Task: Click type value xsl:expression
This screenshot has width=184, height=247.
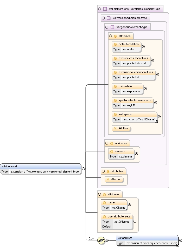Action: (x=132, y=92)
